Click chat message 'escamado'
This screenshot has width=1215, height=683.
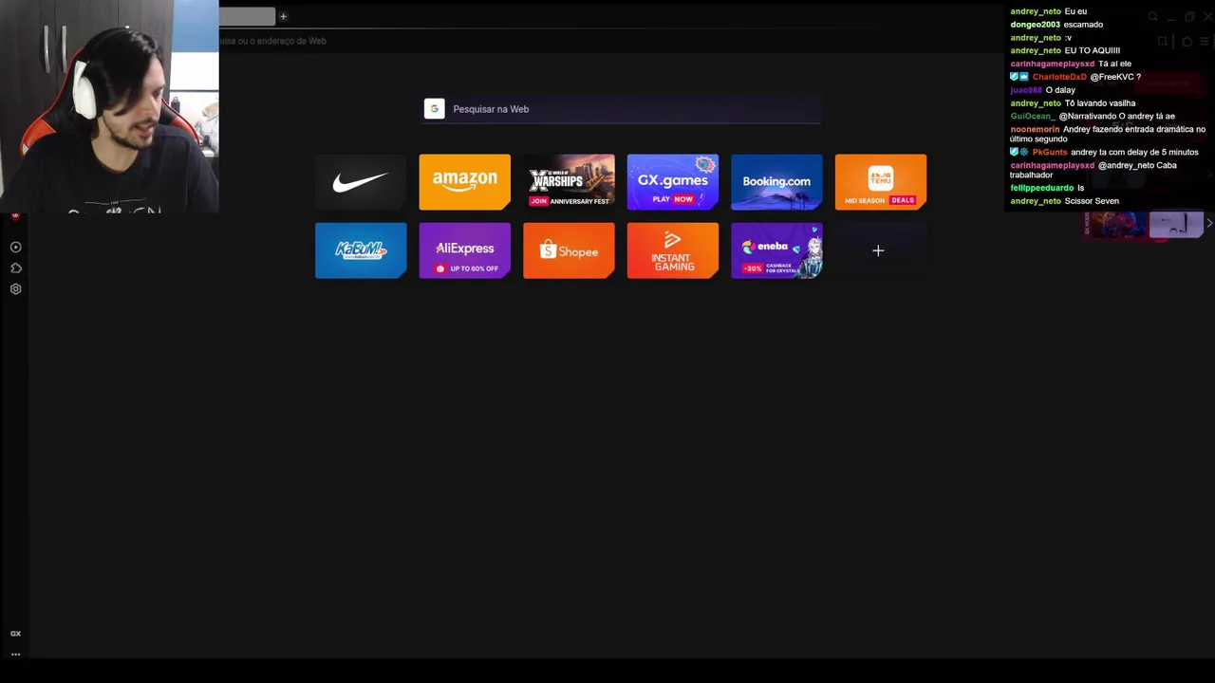1083,25
